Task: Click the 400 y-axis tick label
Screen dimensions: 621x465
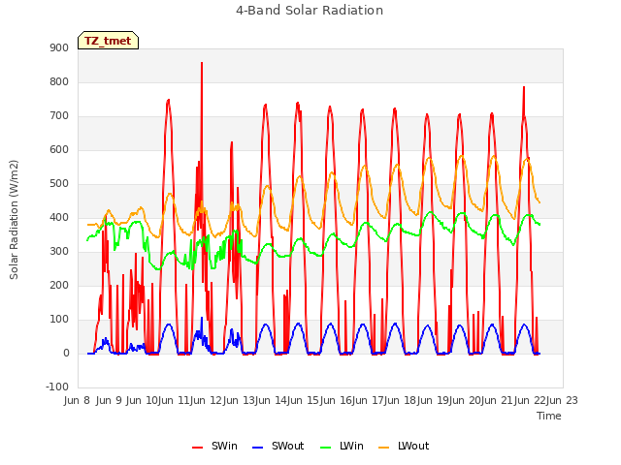Action: pyautogui.click(x=59, y=217)
